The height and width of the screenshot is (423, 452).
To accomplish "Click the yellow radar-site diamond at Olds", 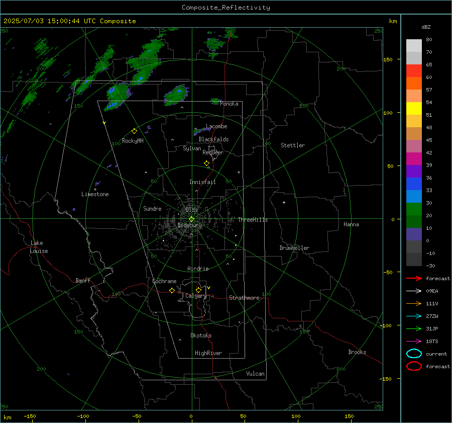I will pyautogui.click(x=191, y=219).
